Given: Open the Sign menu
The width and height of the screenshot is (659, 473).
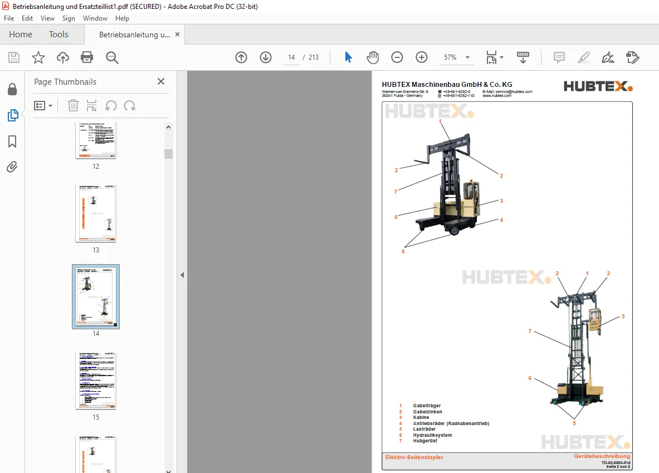Looking at the screenshot, I should point(69,18).
